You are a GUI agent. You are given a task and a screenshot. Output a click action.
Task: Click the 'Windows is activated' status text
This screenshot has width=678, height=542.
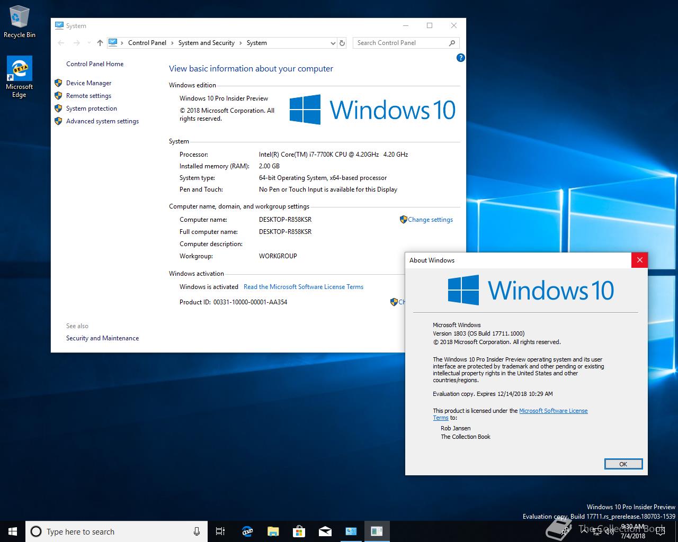click(209, 287)
